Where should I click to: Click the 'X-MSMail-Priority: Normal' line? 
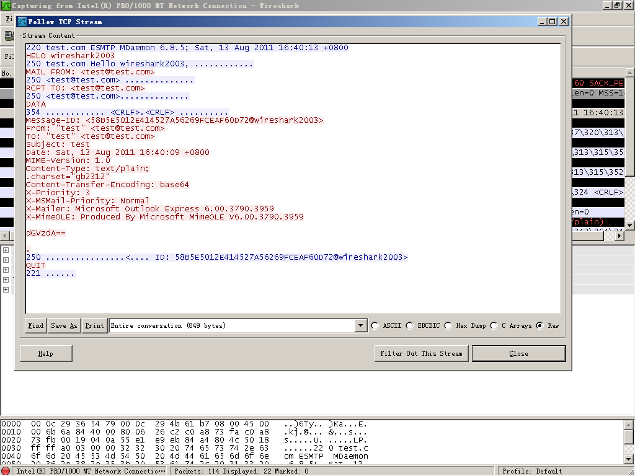click(x=88, y=201)
